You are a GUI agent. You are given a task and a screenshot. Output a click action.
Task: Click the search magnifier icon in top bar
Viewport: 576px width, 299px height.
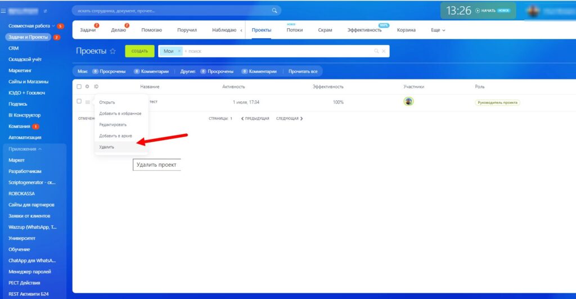click(274, 11)
